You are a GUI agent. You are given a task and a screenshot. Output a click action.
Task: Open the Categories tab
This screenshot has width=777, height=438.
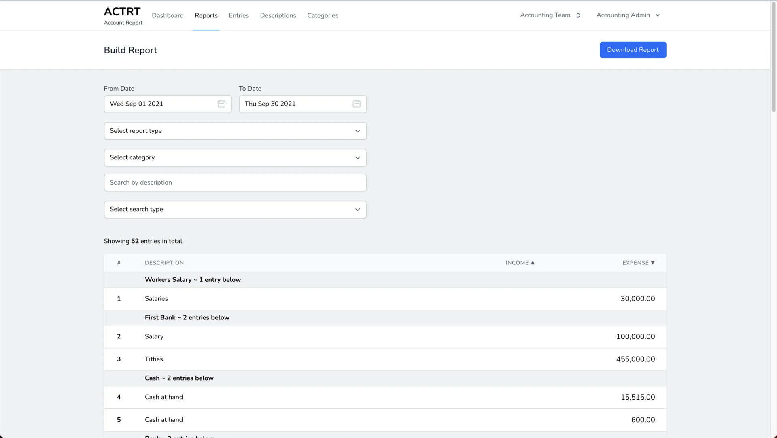tap(323, 15)
